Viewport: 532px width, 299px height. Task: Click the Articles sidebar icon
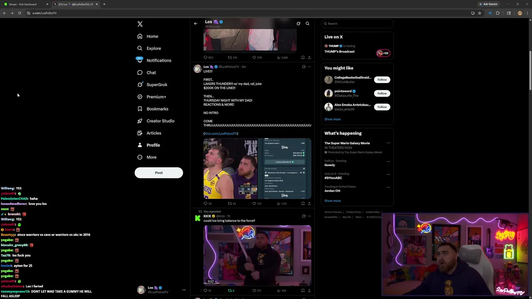(140, 133)
